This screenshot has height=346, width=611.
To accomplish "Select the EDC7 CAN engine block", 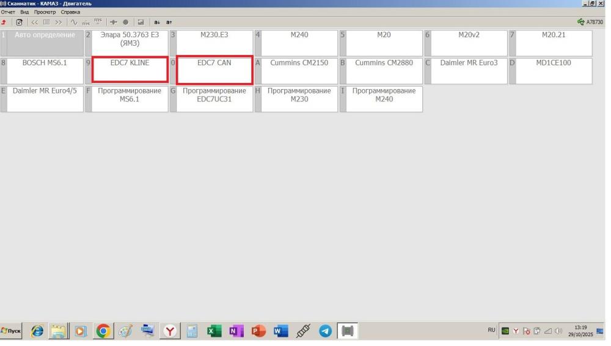I will point(214,70).
